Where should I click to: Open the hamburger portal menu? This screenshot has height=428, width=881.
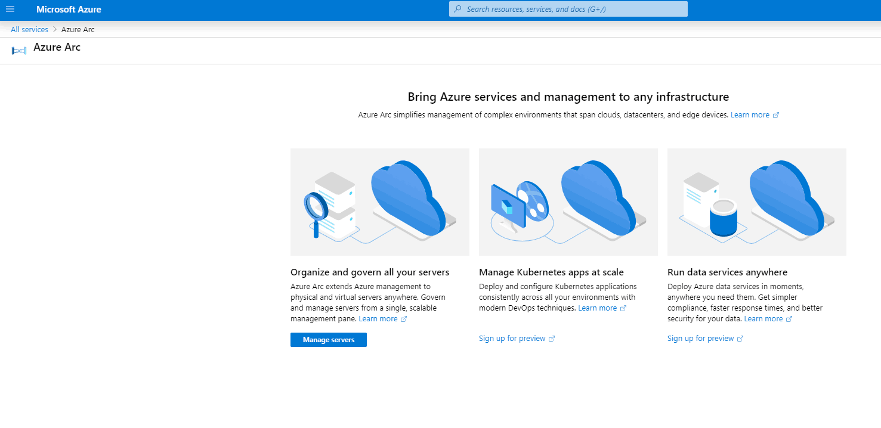pyautogui.click(x=10, y=9)
